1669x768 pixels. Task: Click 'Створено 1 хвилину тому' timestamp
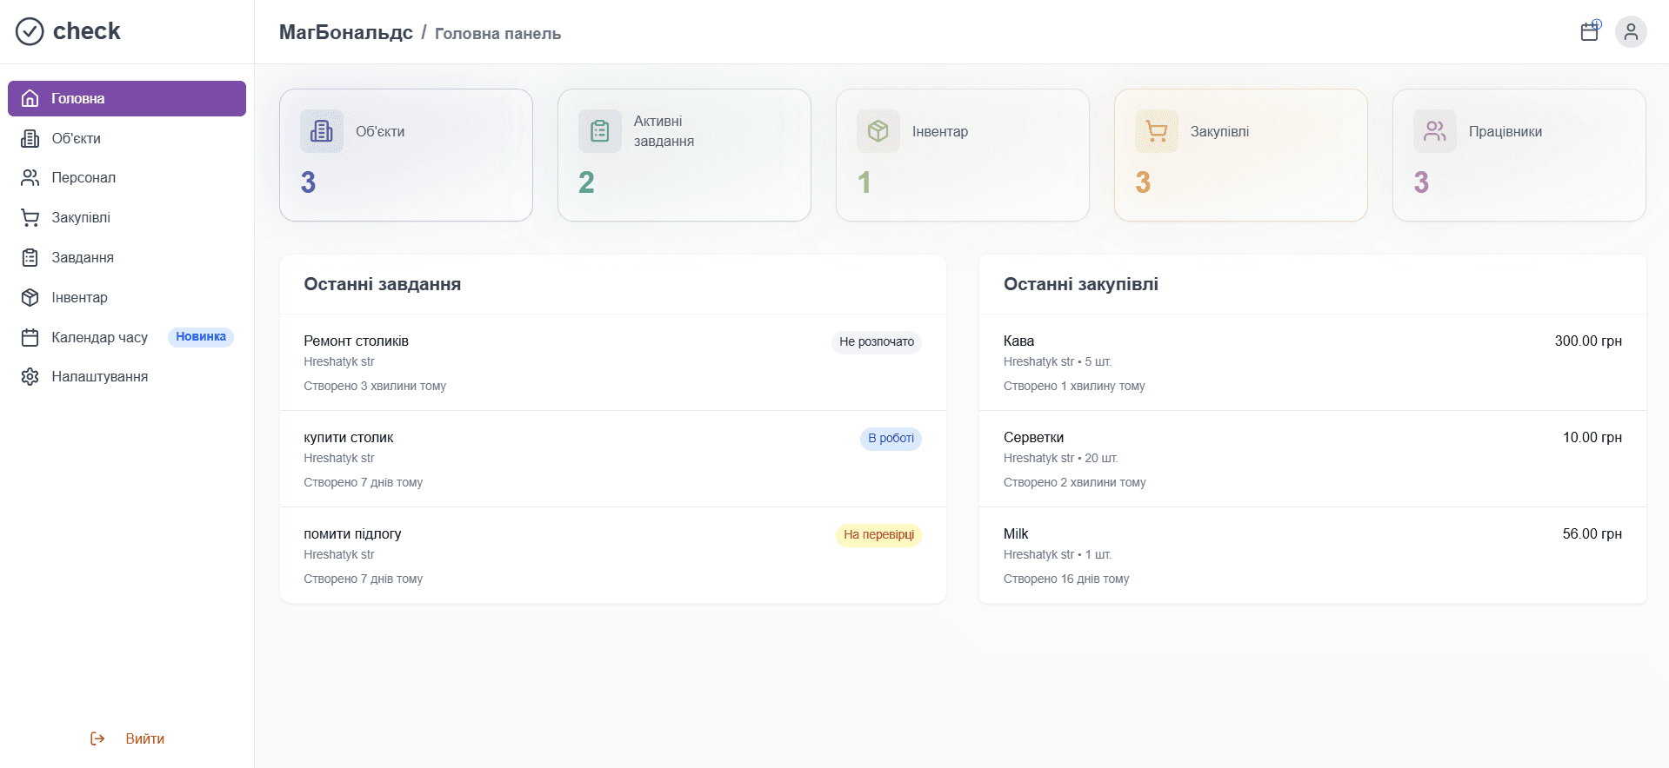(x=1074, y=386)
